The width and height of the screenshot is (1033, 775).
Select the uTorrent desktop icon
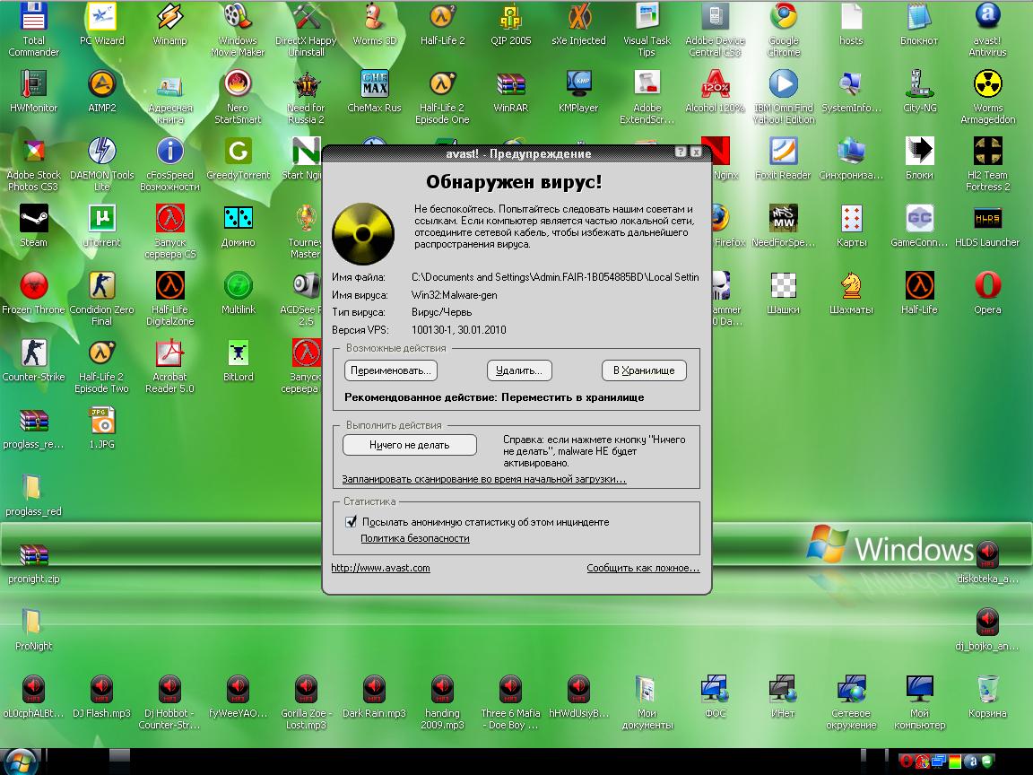[101, 220]
